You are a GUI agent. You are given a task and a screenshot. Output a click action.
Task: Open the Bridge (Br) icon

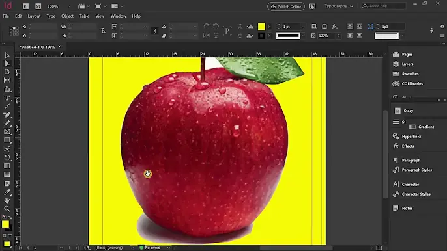point(25,6)
